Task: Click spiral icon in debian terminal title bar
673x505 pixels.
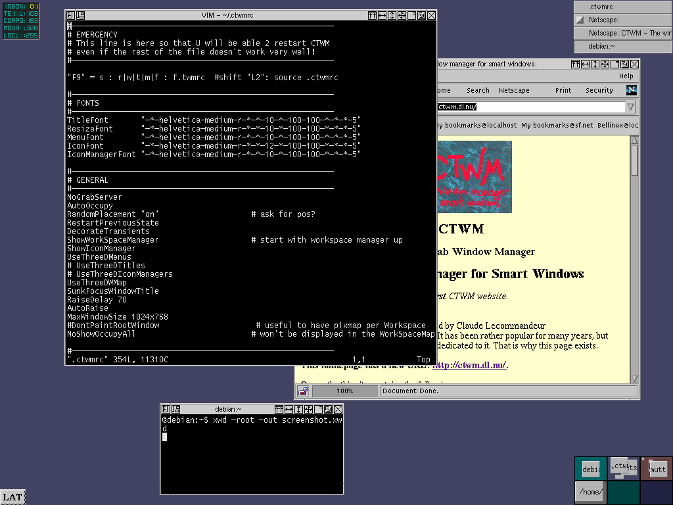Action: (x=329, y=409)
